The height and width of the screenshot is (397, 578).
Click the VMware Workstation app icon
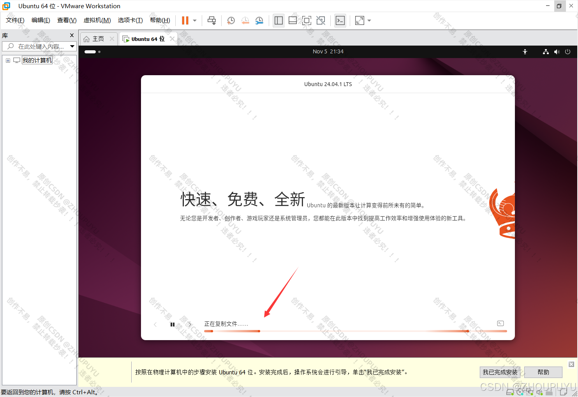pos(6,6)
